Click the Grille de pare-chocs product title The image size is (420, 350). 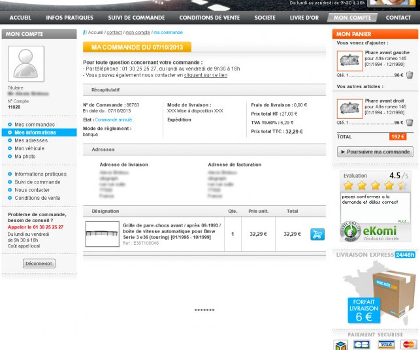[x=172, y=231]
